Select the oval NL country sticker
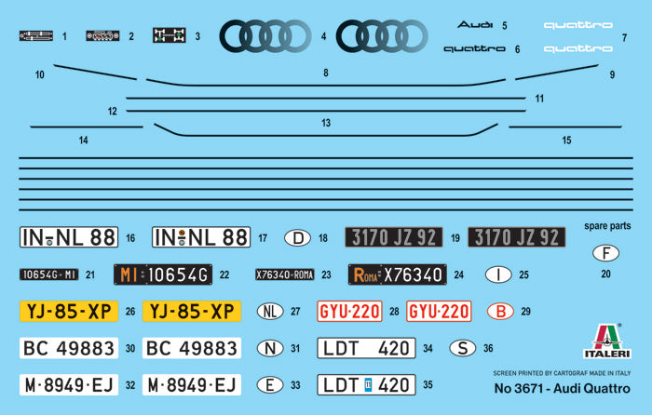 tap(270, 311)
